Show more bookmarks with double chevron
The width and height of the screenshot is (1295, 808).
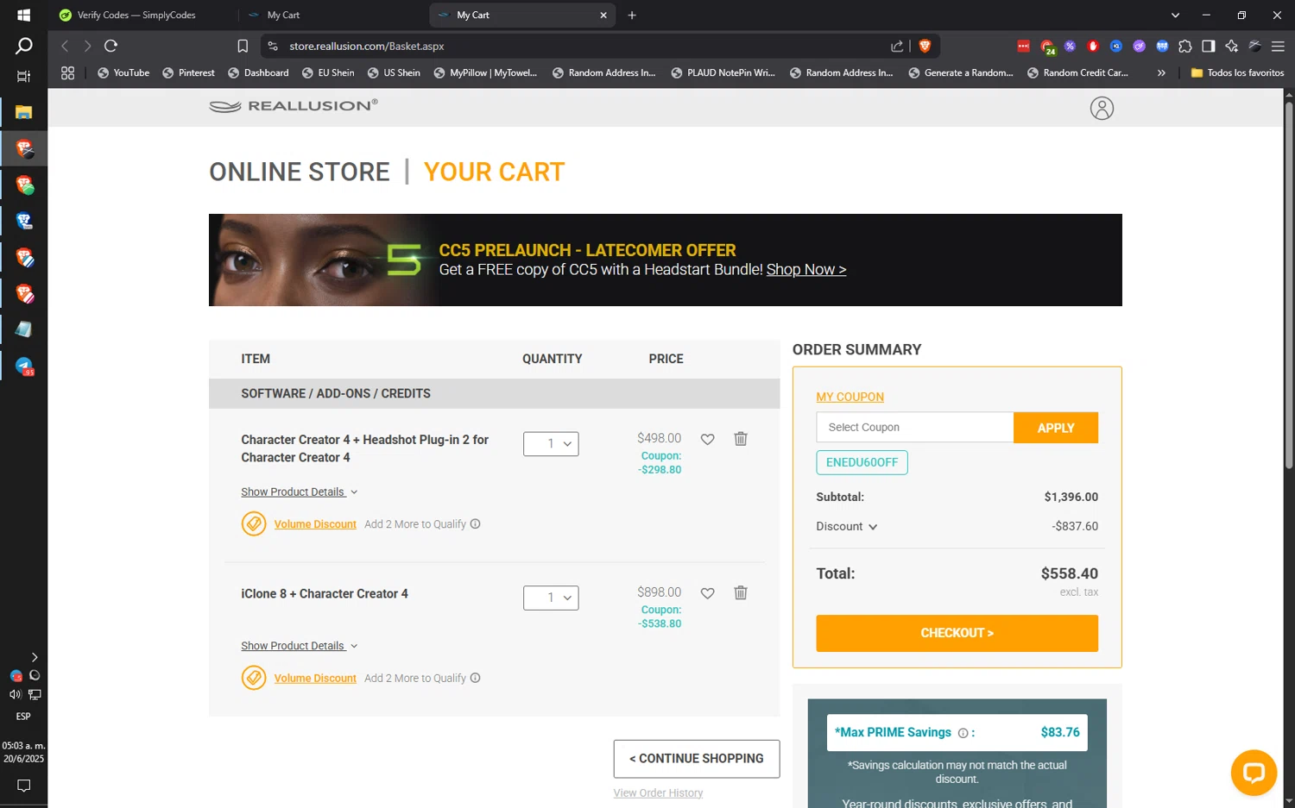[1161, 72]
